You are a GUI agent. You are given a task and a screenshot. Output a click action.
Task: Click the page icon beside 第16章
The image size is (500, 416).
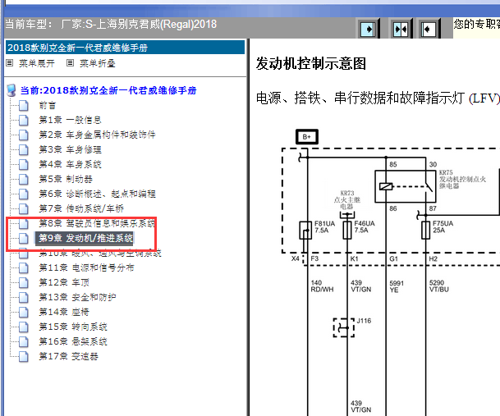point(24,341)
